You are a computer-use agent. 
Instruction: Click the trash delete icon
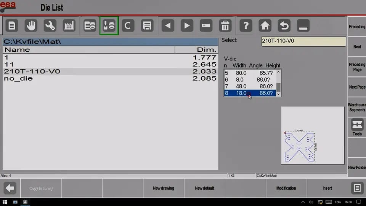tap(225, 25)
